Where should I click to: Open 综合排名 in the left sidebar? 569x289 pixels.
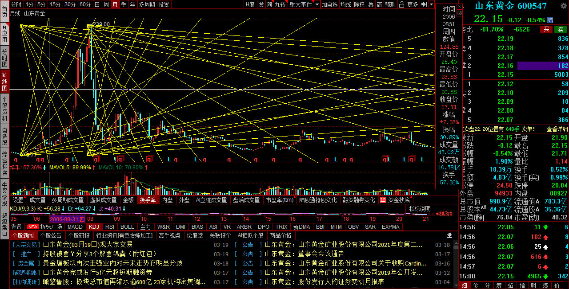[x=4, y=163]
